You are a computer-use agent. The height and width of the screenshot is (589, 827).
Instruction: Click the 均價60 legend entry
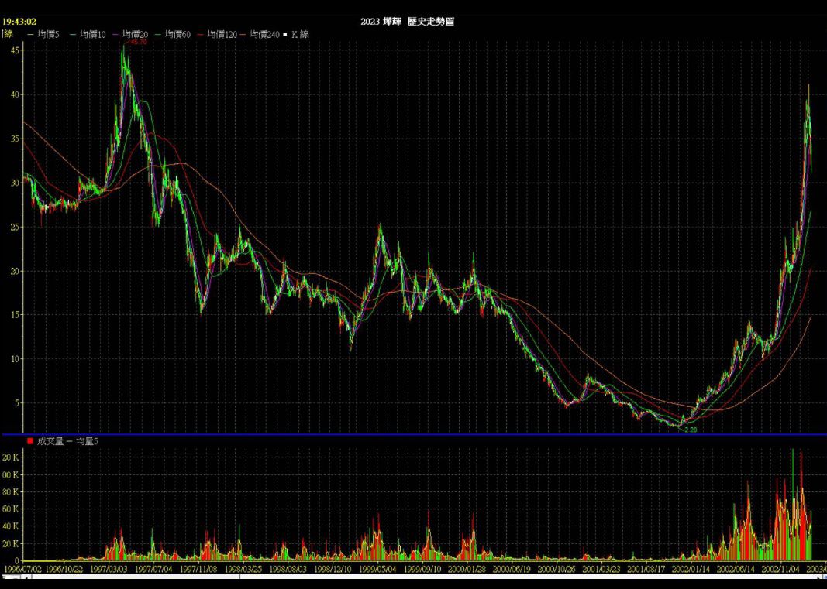pos(178,34)
